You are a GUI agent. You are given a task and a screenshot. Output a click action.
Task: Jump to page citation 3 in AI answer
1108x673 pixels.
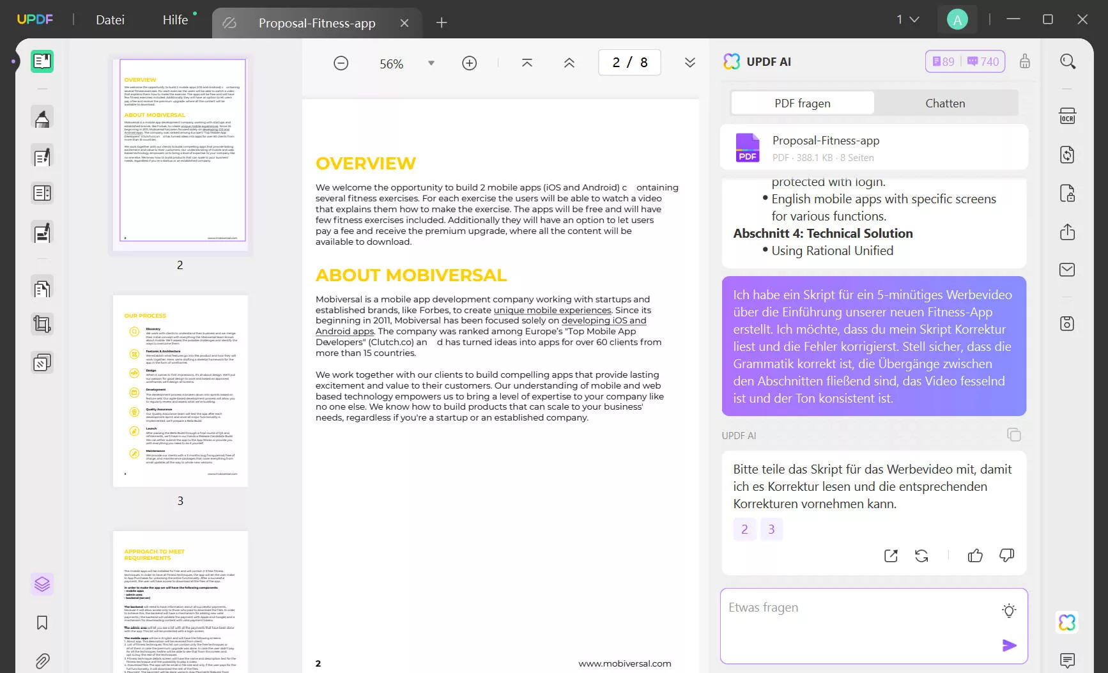point(771,529)
